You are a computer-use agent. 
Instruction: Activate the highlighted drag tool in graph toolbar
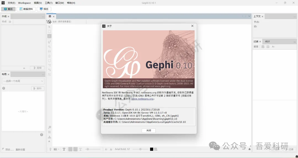[x=49, y=36]
